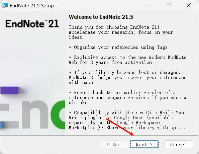The width and height of the screenshot is (199, 154).
Task: Click the 'Revert back to an earlier version' paragraph
Action: tap(127, 97)
